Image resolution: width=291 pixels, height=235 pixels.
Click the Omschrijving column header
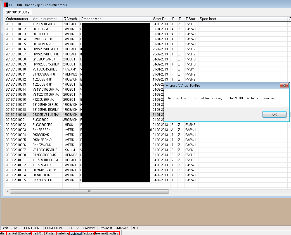click(x=91, y=19)
